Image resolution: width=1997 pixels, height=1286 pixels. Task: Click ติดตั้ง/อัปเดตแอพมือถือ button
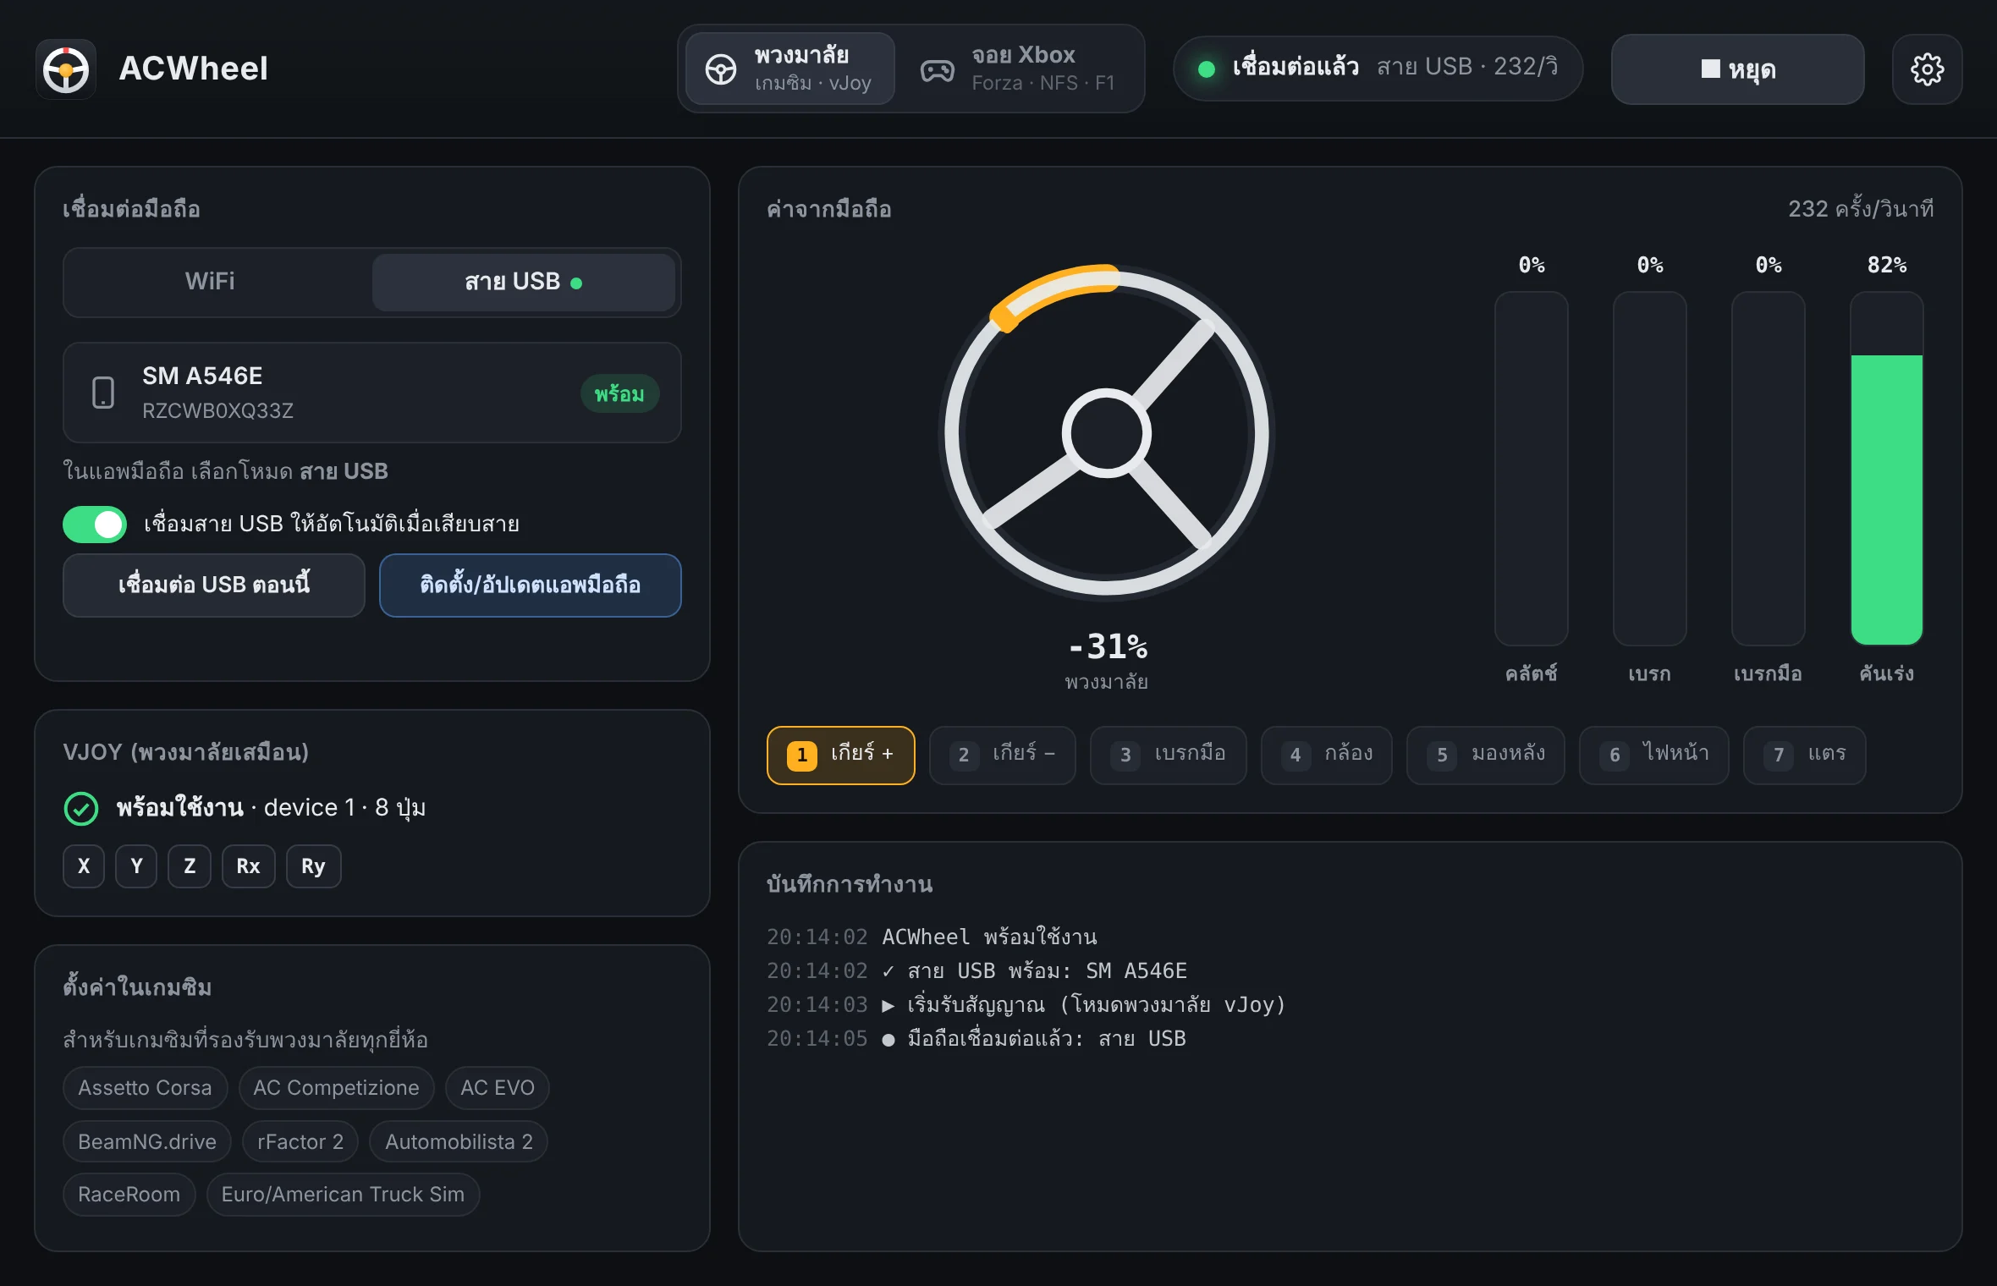(x=531, y=585)
